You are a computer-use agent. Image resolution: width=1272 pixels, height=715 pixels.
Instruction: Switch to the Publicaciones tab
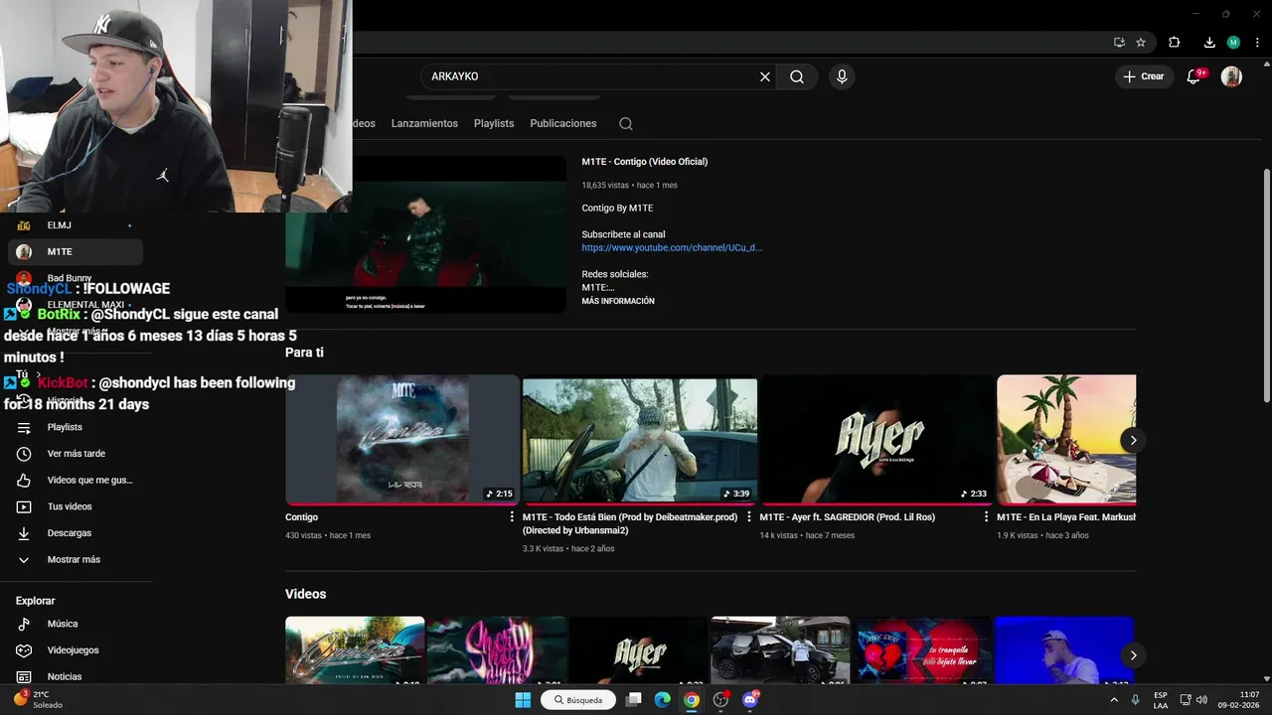pyautogui.click(x=563, y=124)
